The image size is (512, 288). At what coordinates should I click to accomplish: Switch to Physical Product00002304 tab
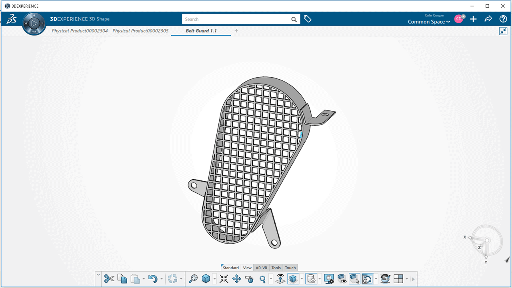[x=80, y=31]
